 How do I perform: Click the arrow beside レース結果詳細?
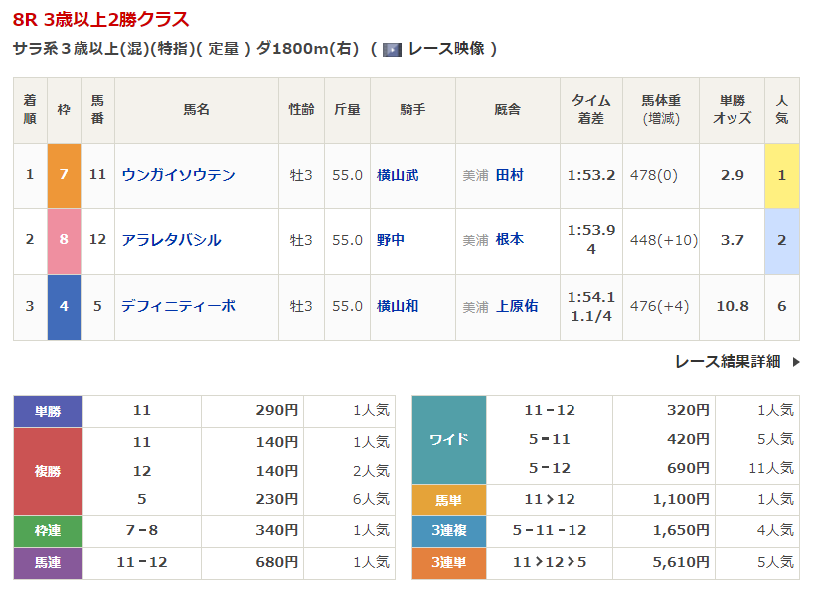(x=796, y=362)
